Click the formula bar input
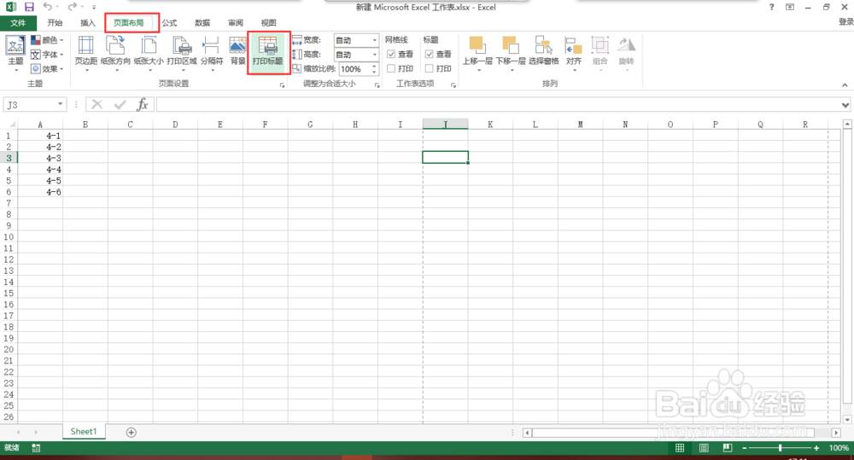The image size is (854, 460). point(497,104)
